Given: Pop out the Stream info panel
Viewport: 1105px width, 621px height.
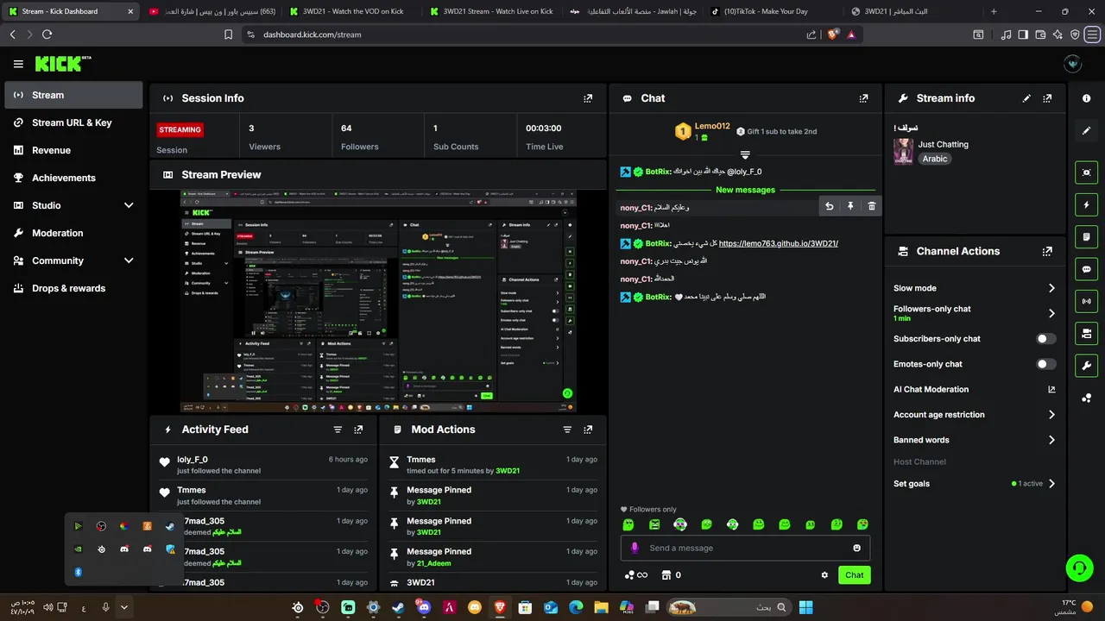Looking at the screenshot, I should (1047, 98).
